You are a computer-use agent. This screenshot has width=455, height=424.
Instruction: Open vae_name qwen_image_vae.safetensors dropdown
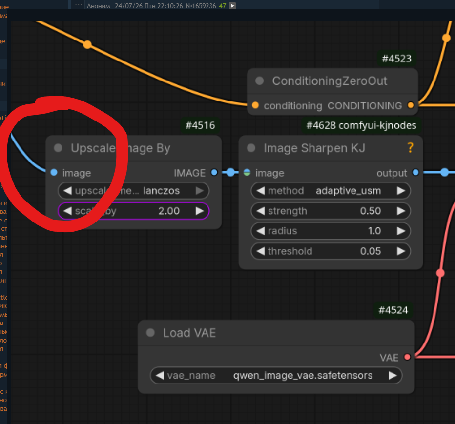point(276,375)
